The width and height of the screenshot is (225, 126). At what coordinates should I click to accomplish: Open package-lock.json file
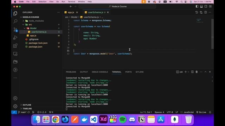pos(41,43)
